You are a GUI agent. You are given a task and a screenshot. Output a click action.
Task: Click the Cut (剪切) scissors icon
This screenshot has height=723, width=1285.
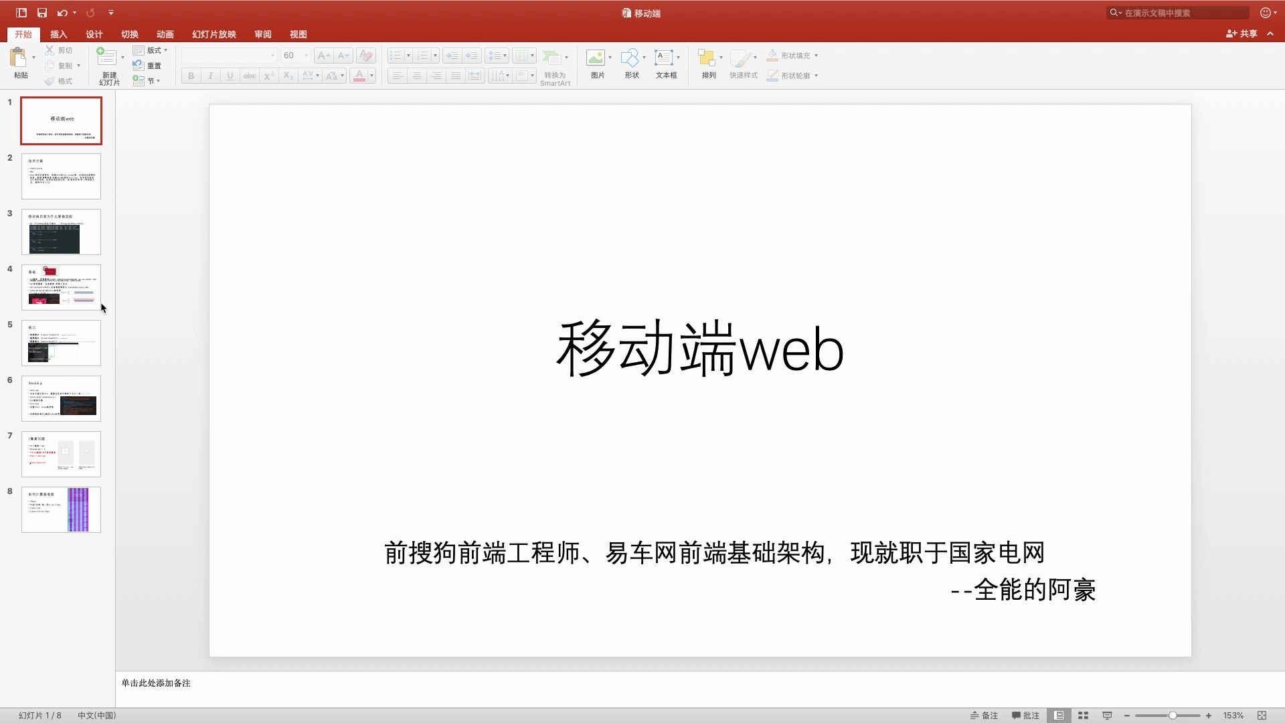point(50,50)
